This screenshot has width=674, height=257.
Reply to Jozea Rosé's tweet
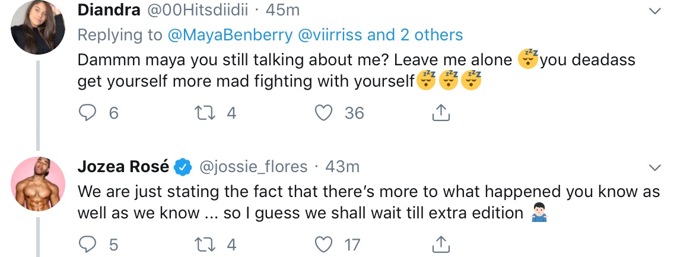pyautogui.click(x=88, y=245)
